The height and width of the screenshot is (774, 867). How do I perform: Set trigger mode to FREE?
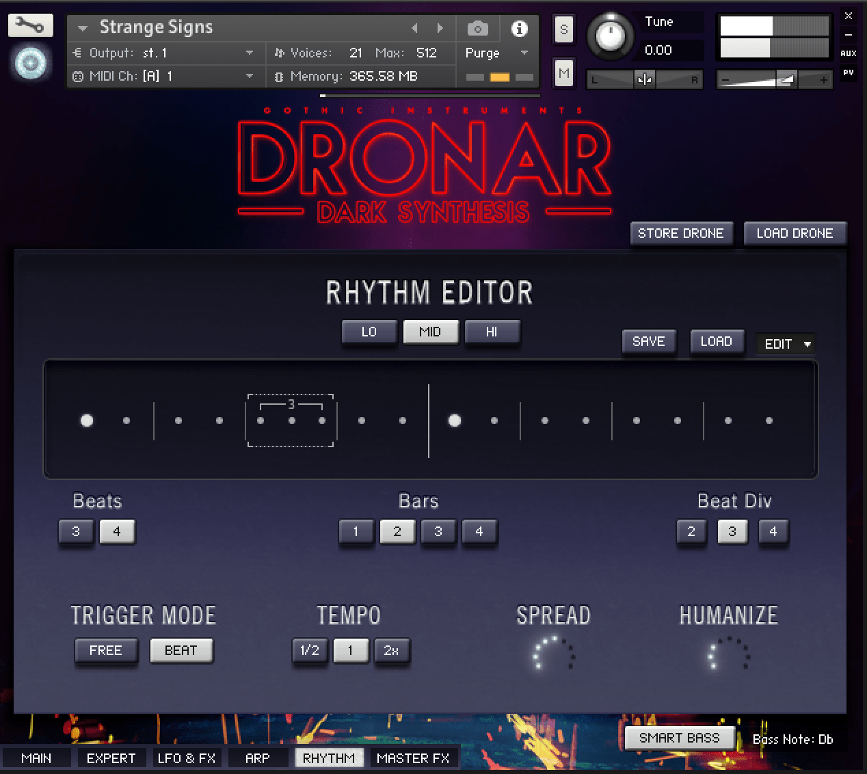[106, 650]
